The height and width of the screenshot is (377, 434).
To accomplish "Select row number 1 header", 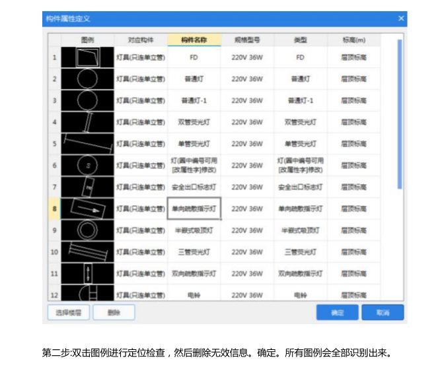I will coord(55,57).
